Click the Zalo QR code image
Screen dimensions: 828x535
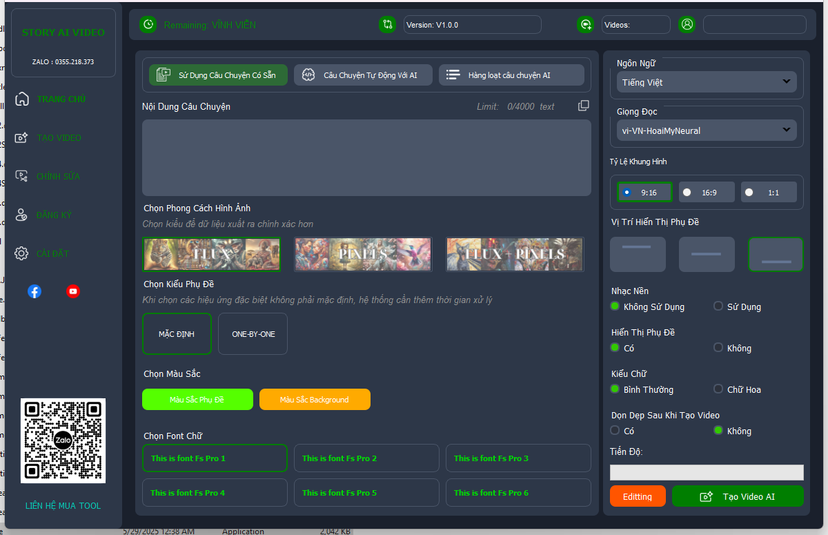63,440
